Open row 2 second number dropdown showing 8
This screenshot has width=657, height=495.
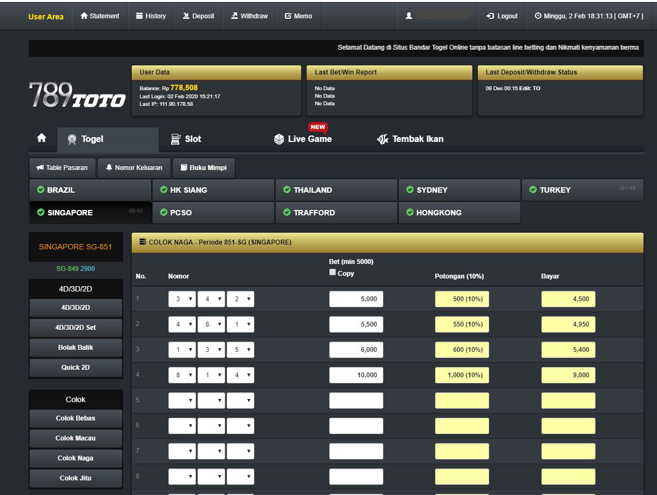point(211,324)
